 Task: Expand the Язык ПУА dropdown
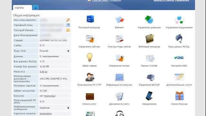[x=68, y=51]
